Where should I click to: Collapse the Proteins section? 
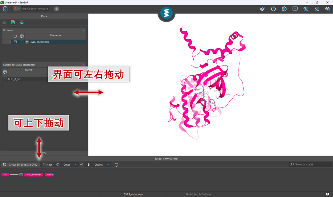point(84,30)
